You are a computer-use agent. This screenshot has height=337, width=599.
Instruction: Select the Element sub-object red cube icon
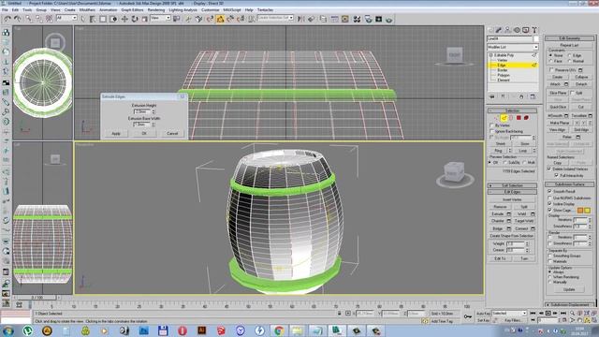pyautogui.click(x=526, y=118)
